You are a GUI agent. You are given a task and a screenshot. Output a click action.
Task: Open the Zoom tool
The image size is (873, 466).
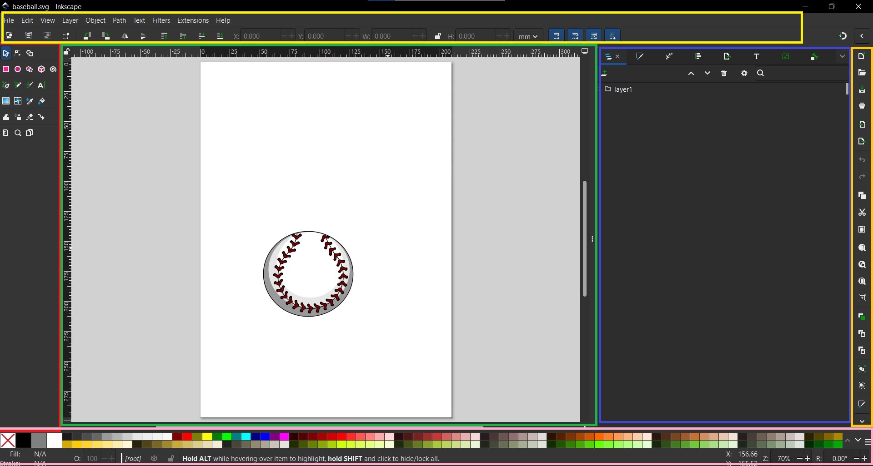click(x=18, y=133)
